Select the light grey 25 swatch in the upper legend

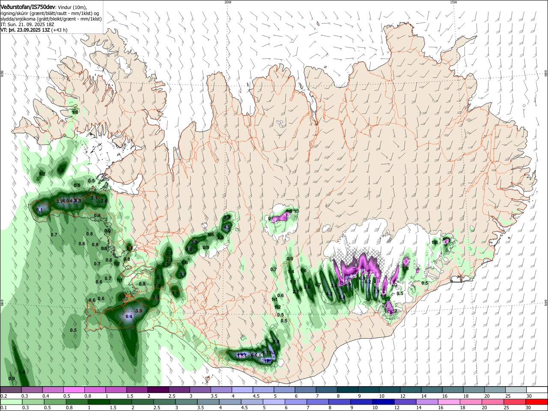point(516,390)
